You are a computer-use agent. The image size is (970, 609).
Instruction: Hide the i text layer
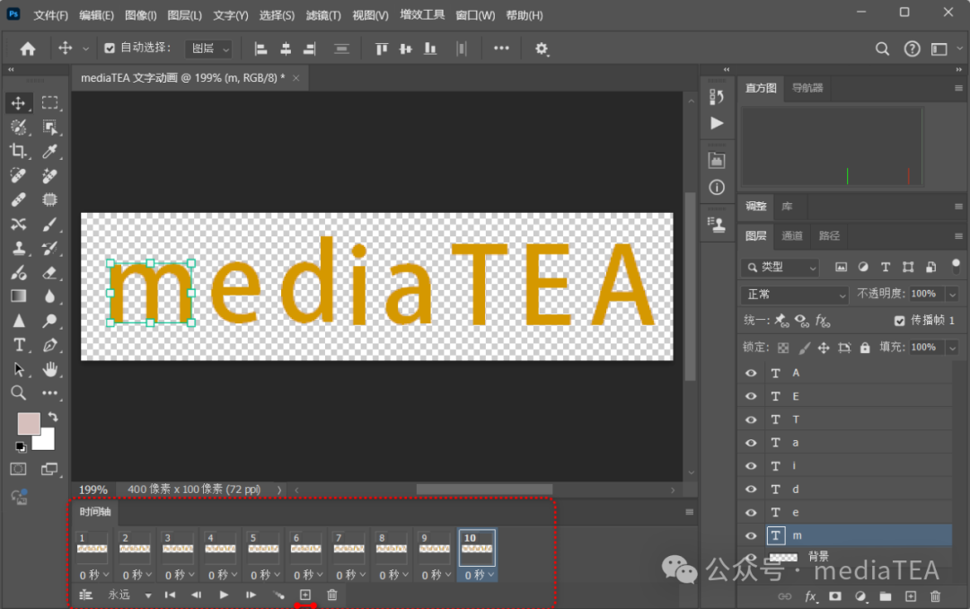751,466
